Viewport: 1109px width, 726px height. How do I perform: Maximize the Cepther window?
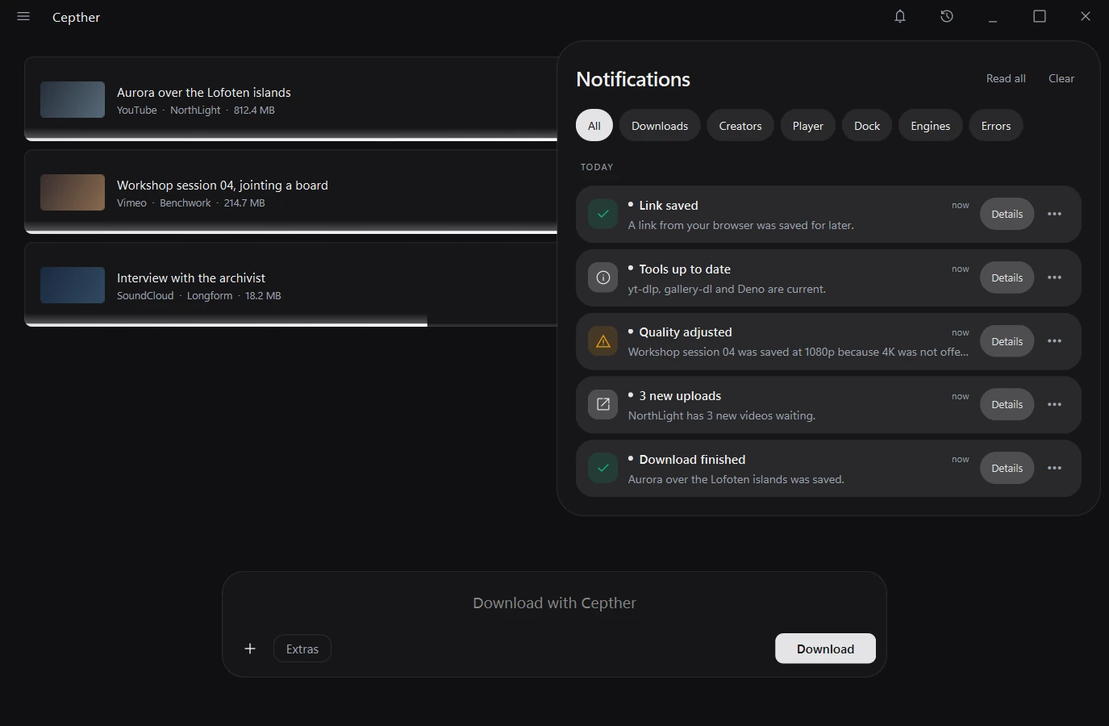(x=1040, y=16)
